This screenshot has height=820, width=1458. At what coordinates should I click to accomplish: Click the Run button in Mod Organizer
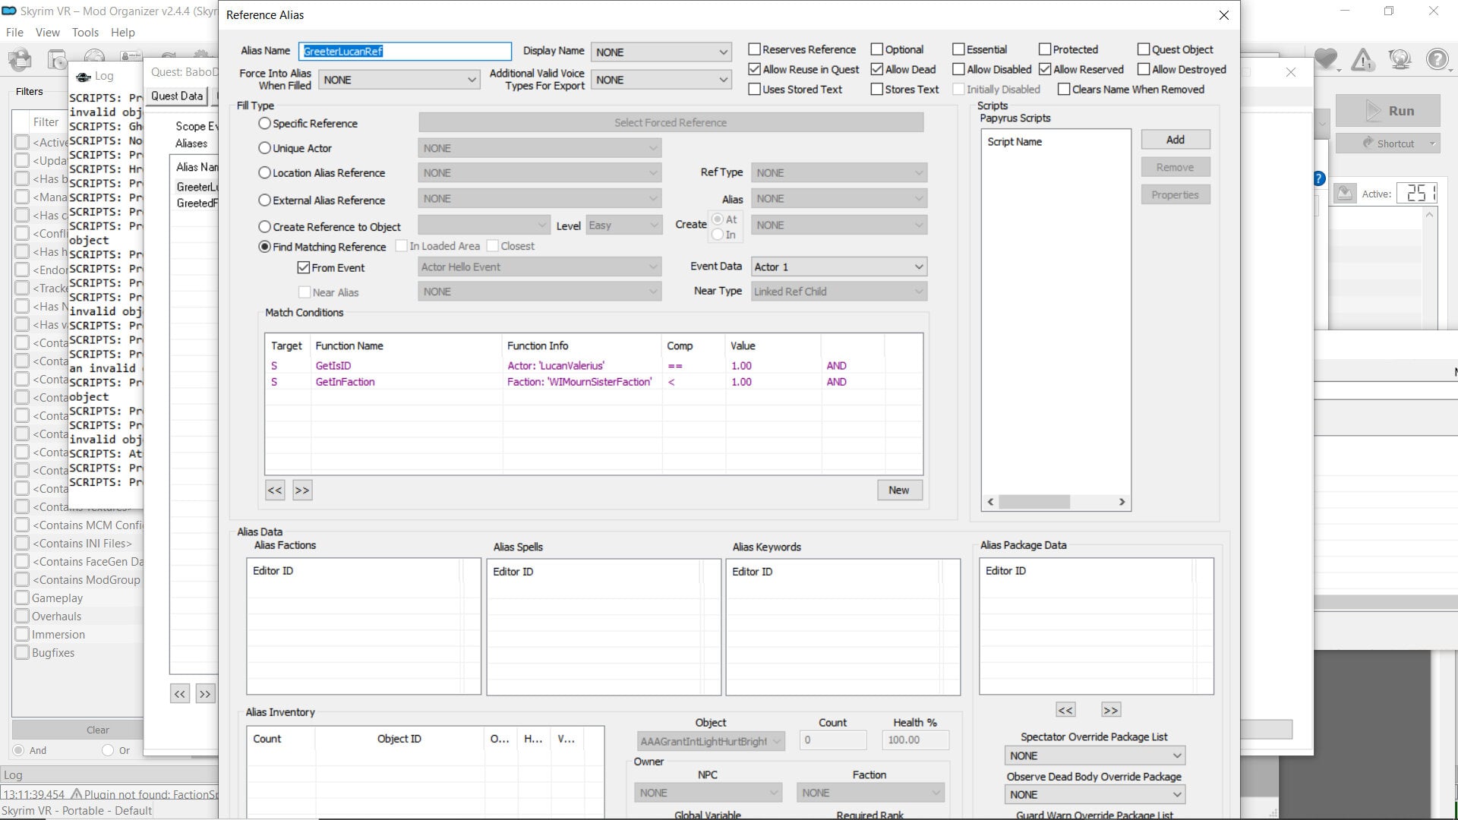1388,111
